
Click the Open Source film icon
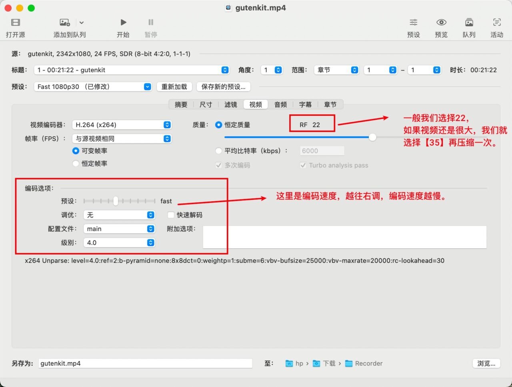(16, 22)
